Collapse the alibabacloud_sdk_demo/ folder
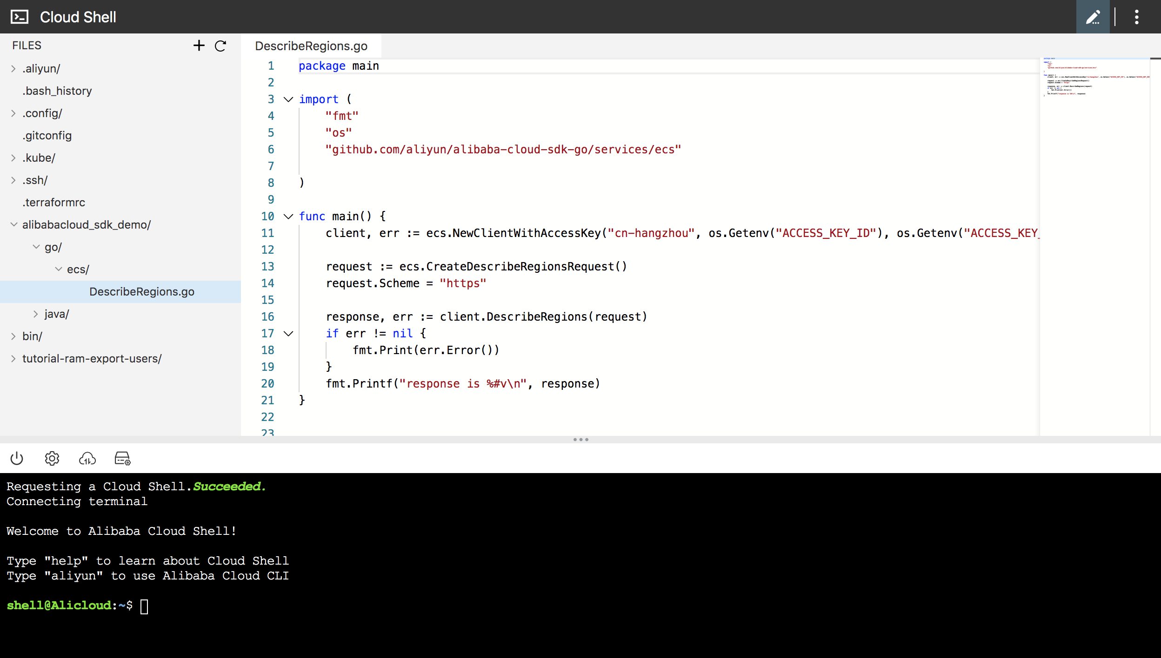Screen dimensions: 1161x658 point(13,225)
